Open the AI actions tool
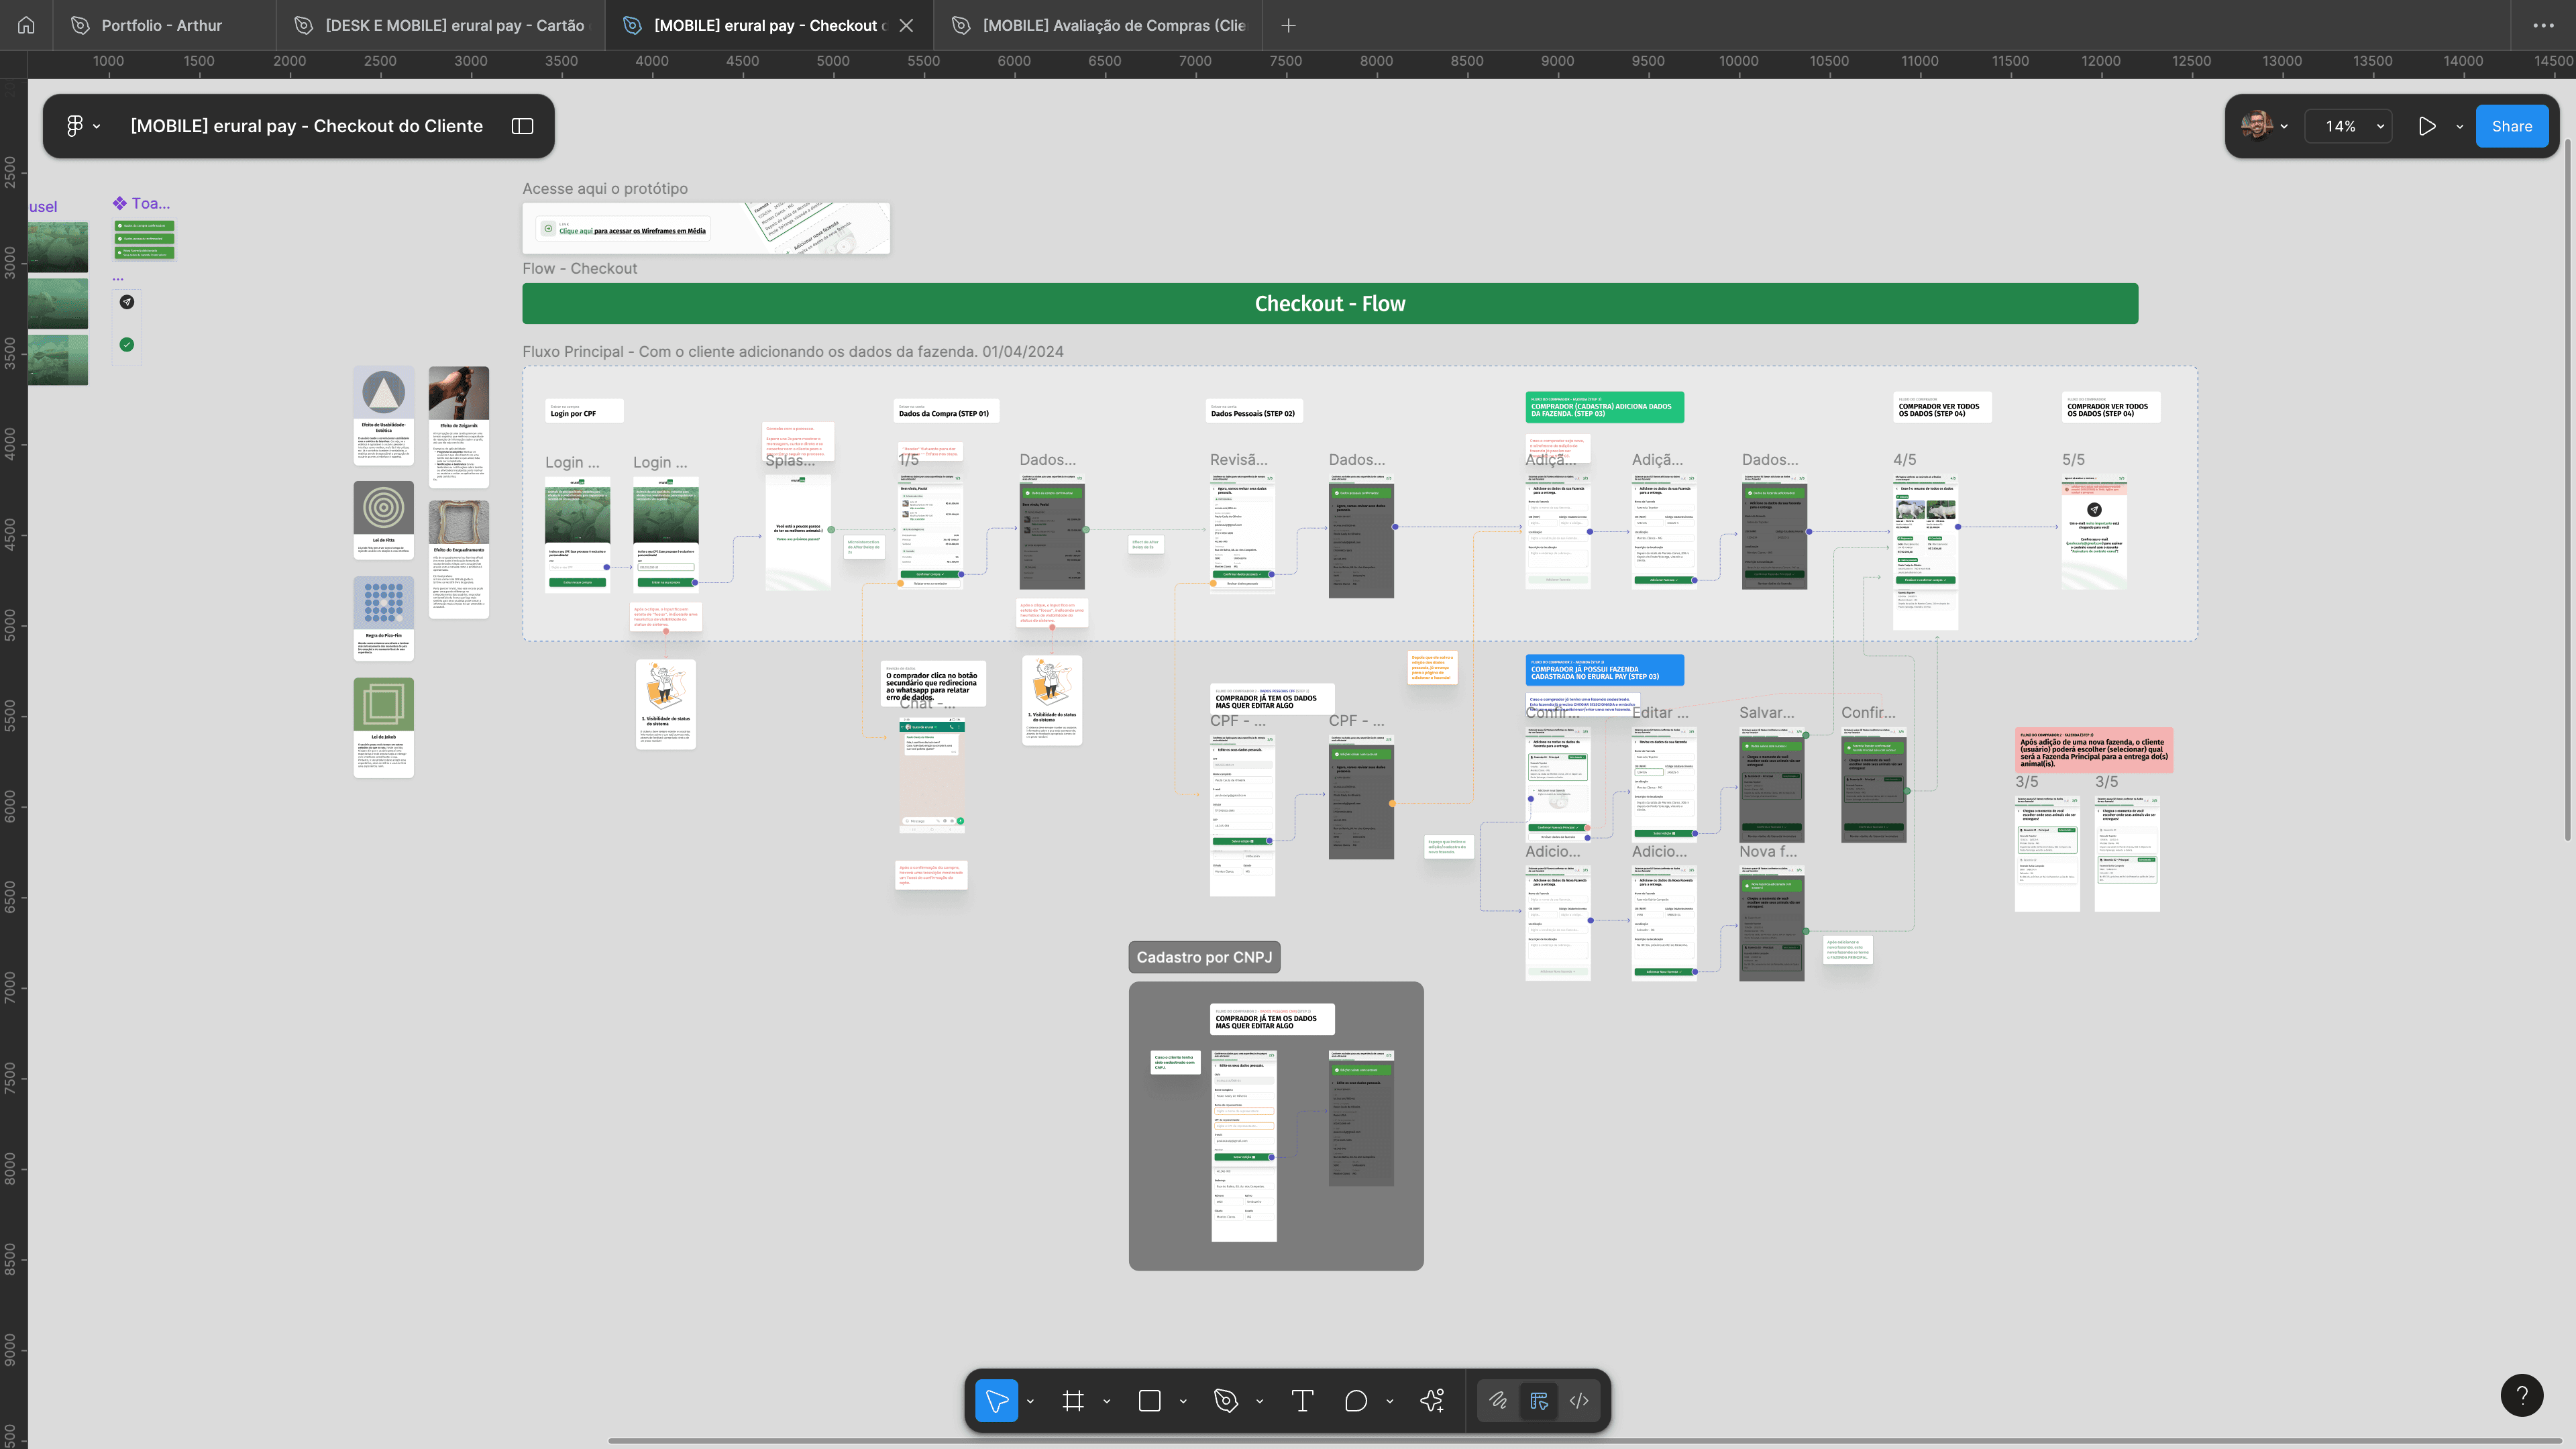 (x=1432, y=1401)
